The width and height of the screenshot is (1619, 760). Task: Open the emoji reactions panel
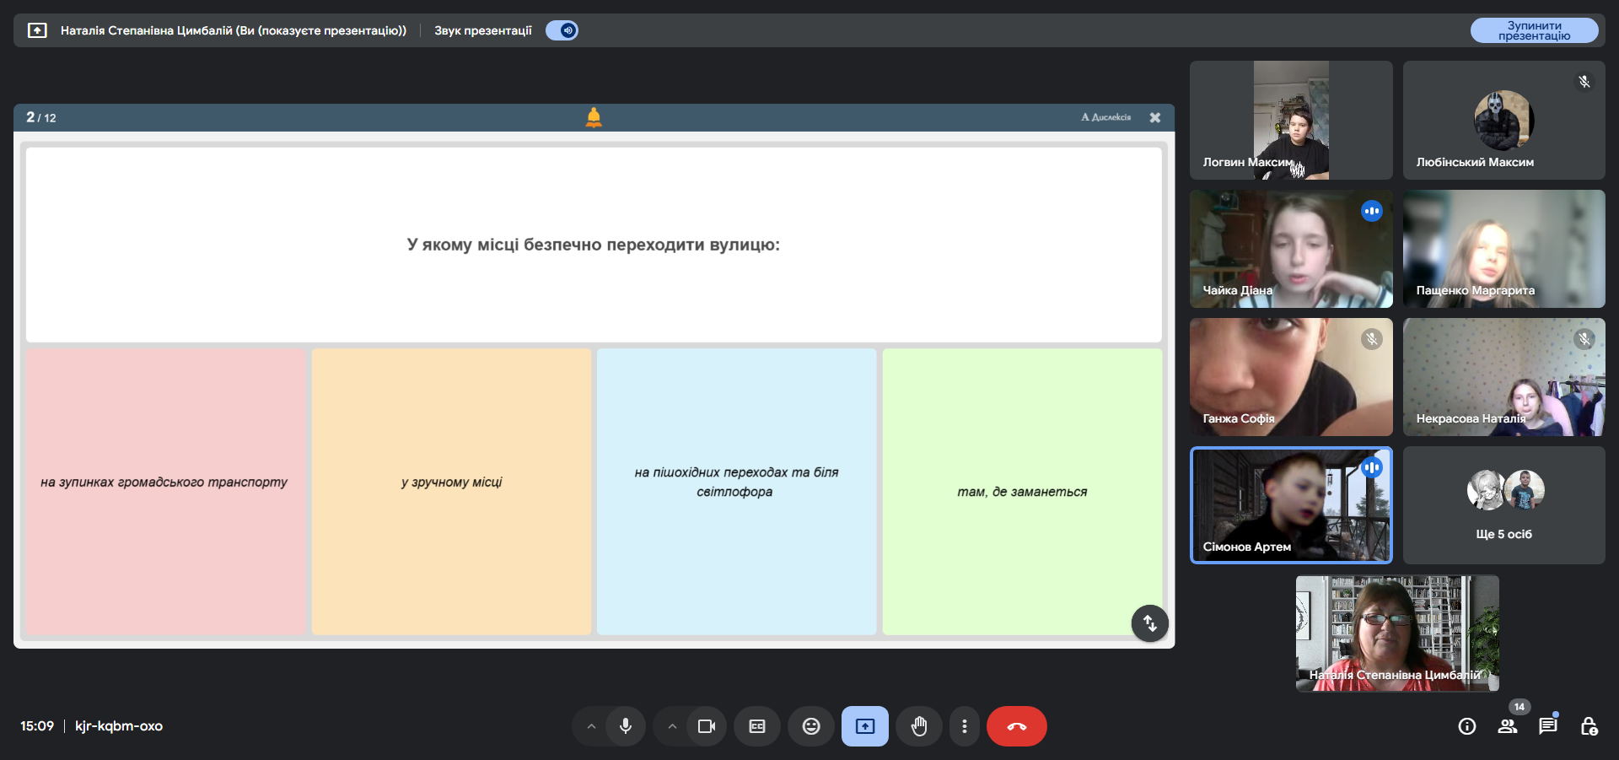[811, 726]
